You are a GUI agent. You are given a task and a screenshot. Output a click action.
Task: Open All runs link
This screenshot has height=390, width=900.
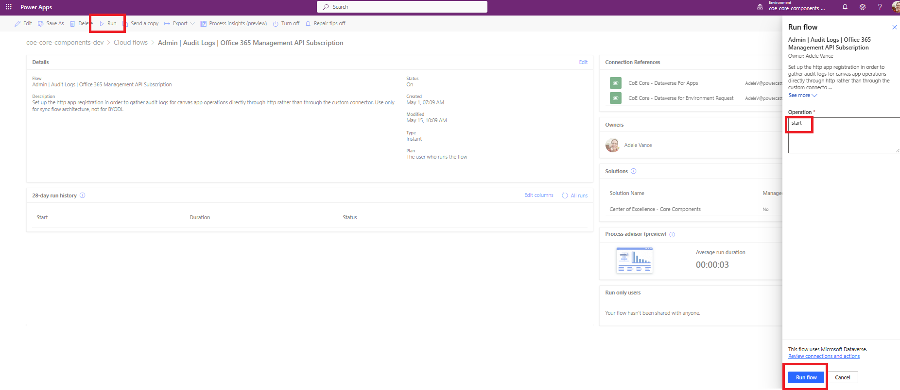coord(575,195)
